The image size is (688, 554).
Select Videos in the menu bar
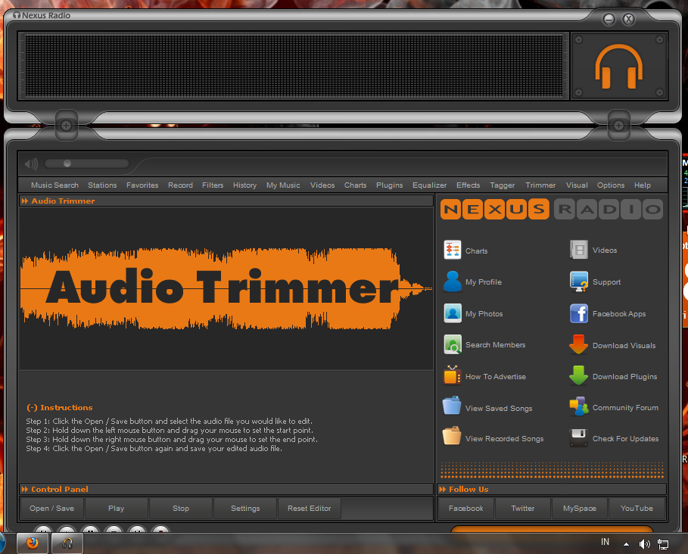[322, 185]
